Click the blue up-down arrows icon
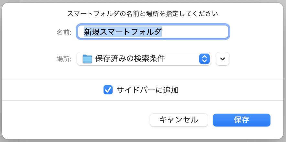This screenshot has height=142, width=286. point(204,59)
